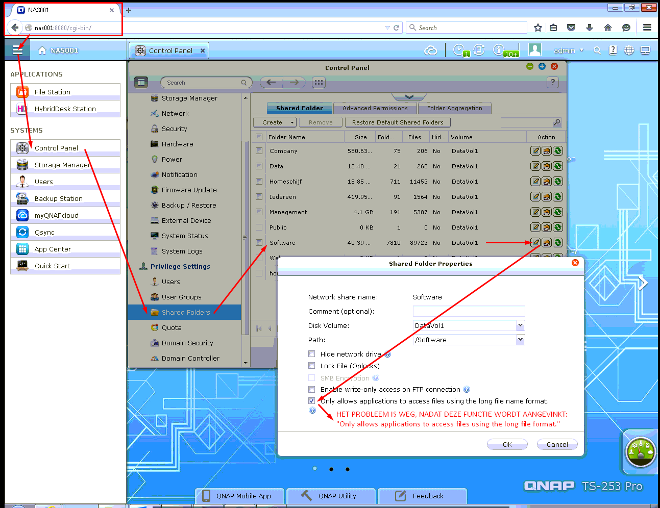Select the Shared Folder tab
The image size is (660, 508).
point(300,108)
